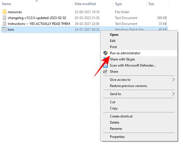Click the Share arrow icon

(x=105, y=72)
